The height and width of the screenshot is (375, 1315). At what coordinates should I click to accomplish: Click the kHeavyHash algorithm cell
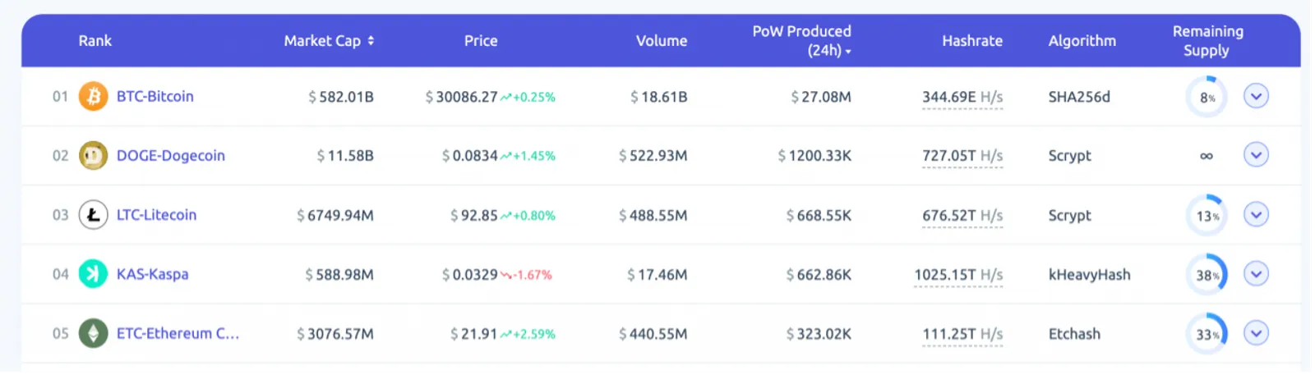(1090, 275)
